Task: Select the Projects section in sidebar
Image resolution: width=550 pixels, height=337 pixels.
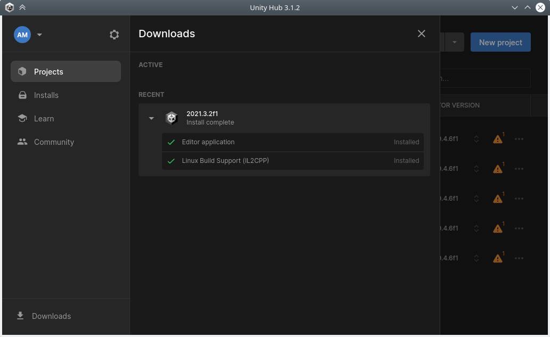Action: click(x=48, y=71)
